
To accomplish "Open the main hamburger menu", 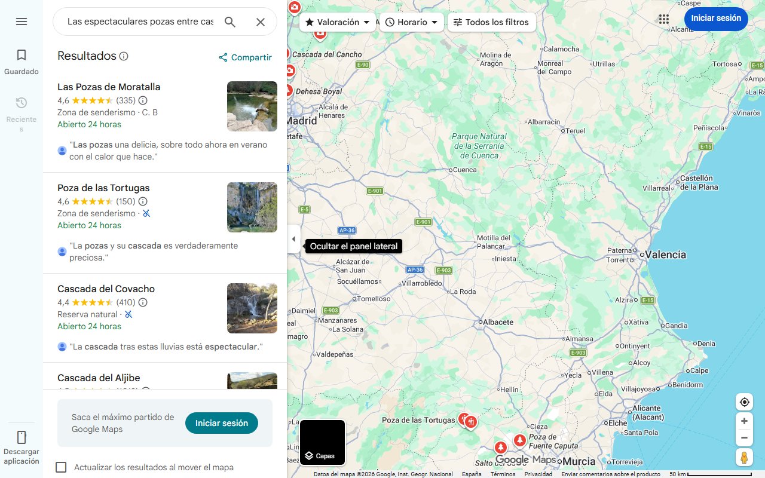I will pyautogui.click(x=22, y=22).
